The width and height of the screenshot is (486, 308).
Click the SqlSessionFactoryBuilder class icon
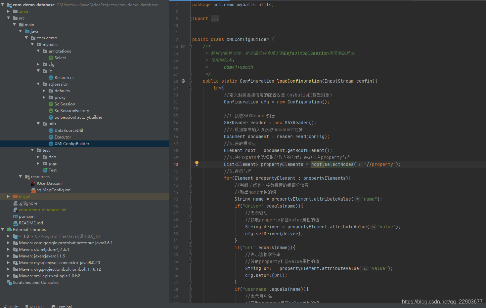51,117
